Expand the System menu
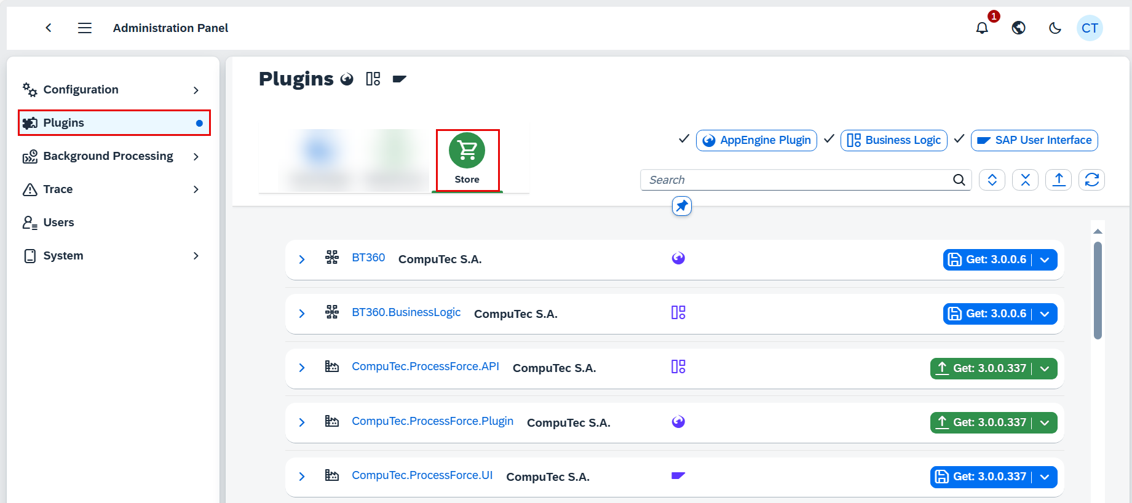Viewport: 1132px width, 503px height. pos(196,256)
